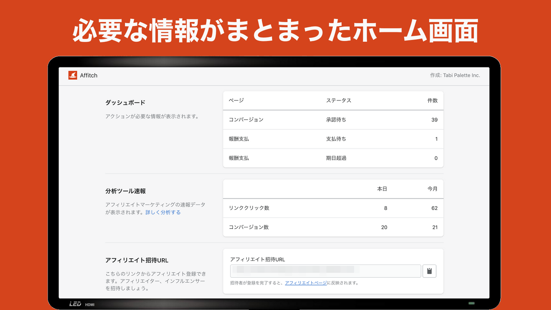Open the アフィリエイトページ link

(x=306, y=283)
